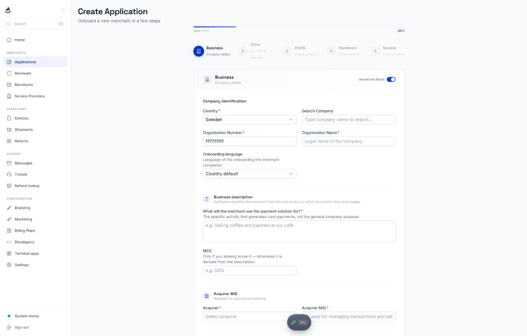
Task: Click the Acquirer MID input field
Action: tap(349, 316)
